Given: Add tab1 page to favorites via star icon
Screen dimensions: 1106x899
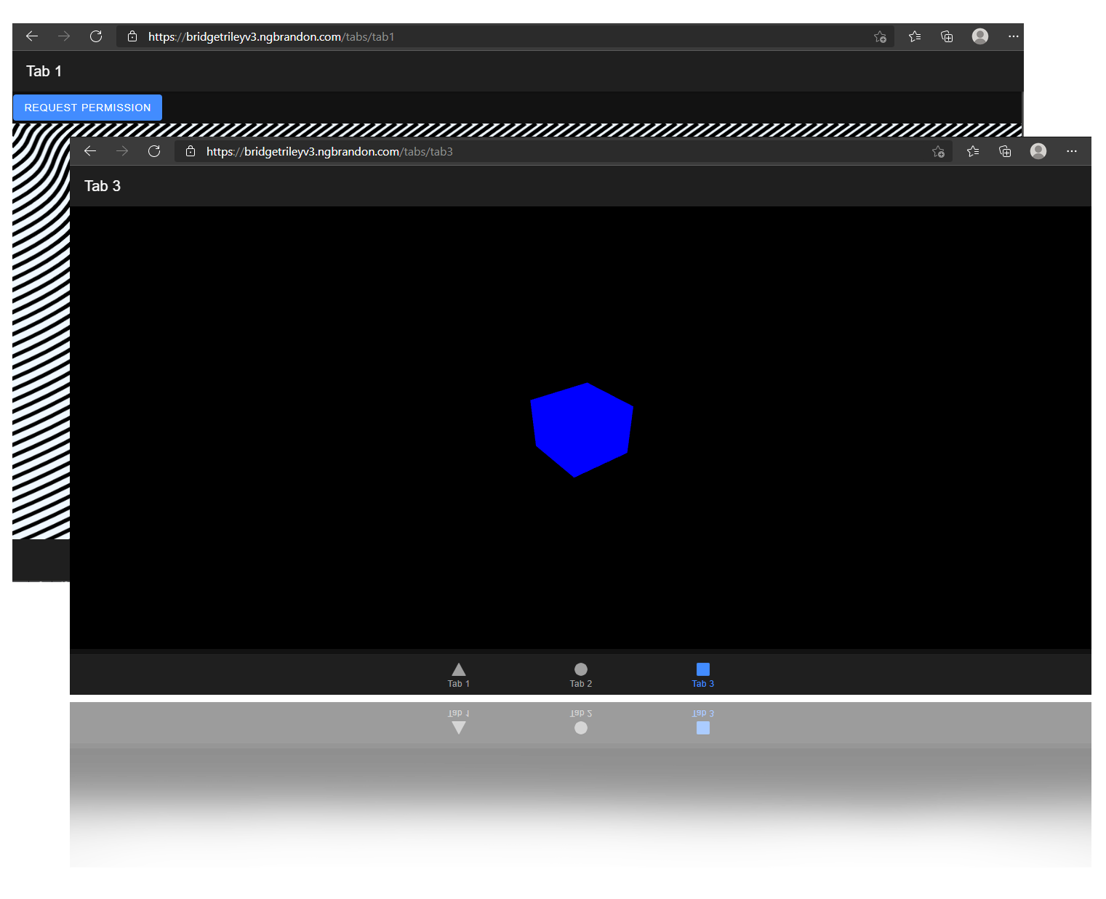Looking at the screenshot, I should point(880,36).
